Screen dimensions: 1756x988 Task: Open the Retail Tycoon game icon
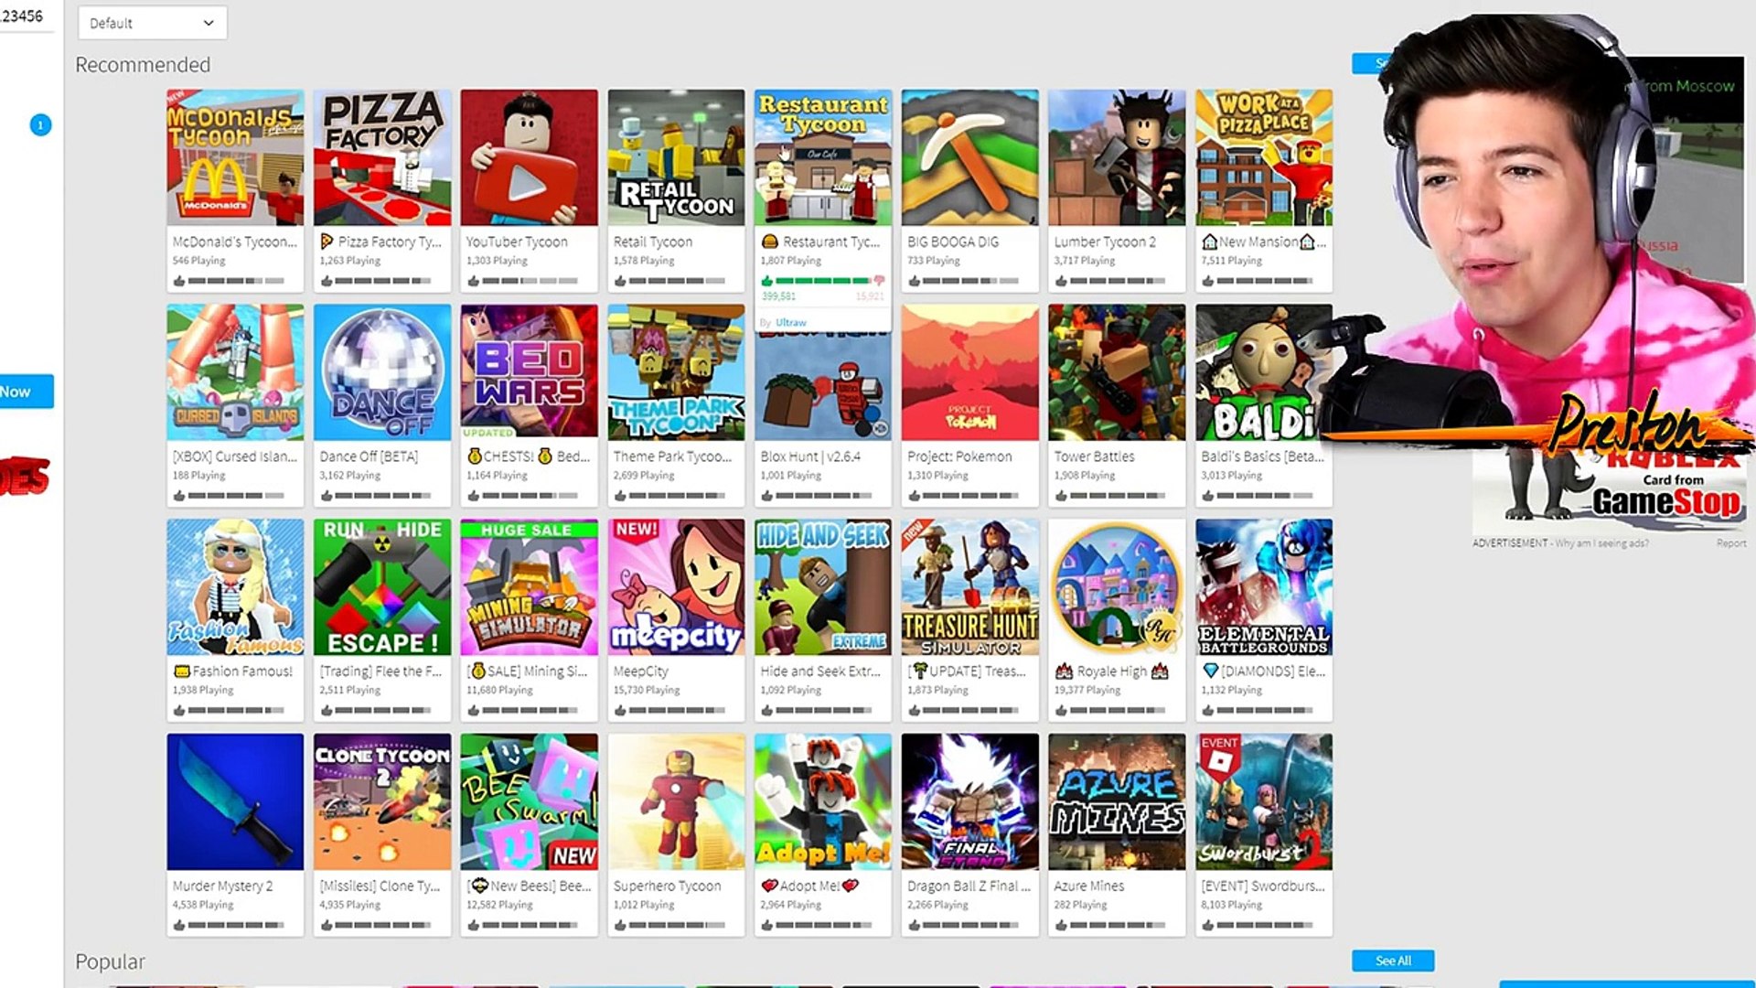pyautogui.click(x=676, y=157)
